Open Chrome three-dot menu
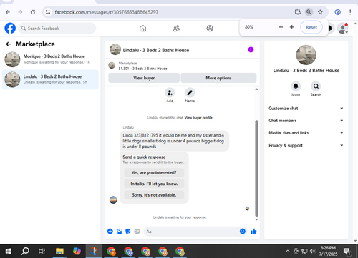This screenshot has height=258, width=358. (350, 12)
